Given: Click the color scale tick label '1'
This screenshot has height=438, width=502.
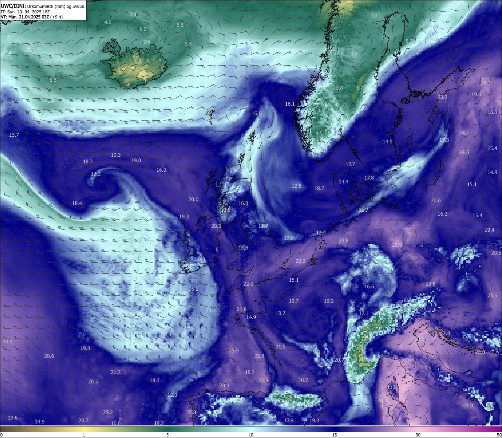Looking at the screenshot, I should click(84, 435).
